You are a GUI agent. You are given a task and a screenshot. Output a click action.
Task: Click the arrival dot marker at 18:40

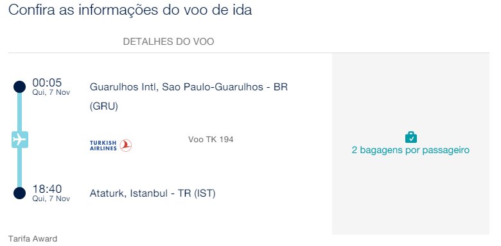pyautogui.click(x=19, y=193)
